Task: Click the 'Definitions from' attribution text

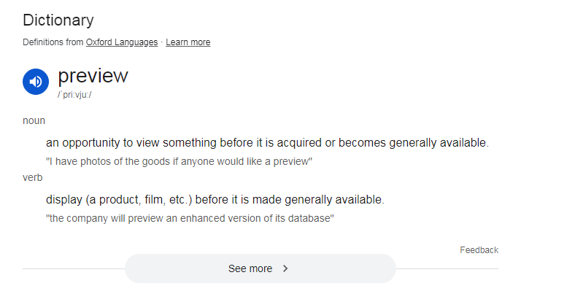Action: (53, 42)
